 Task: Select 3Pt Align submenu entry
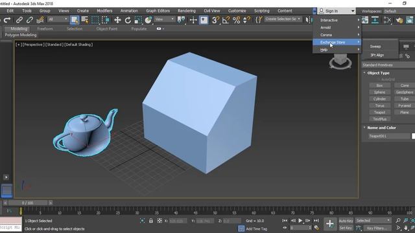[x=377, y=55]
